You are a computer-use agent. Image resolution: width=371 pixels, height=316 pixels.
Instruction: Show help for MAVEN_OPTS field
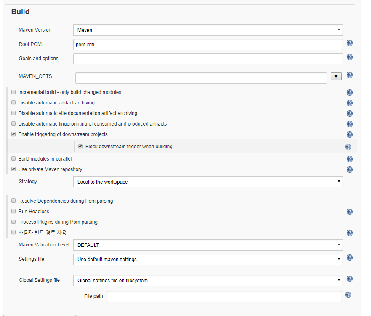(350, 75)
